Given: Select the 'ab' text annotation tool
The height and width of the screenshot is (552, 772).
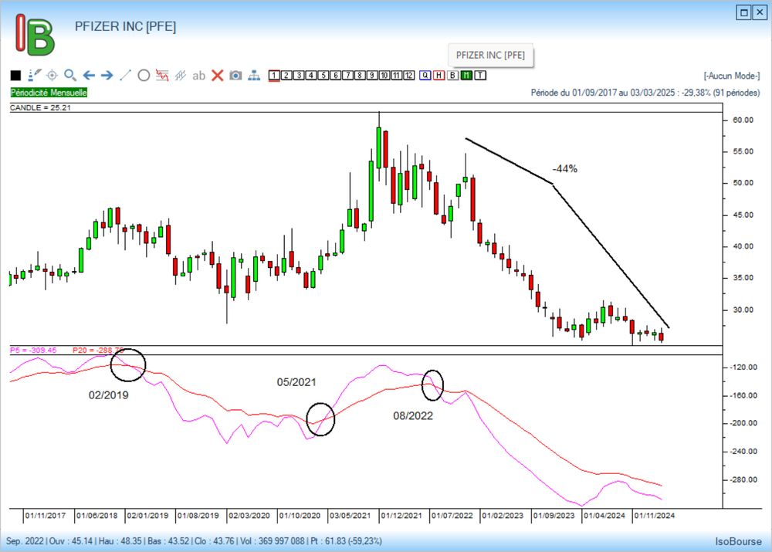Looking at the screenshot, I should pyautogui.click(x=199, y=76).
